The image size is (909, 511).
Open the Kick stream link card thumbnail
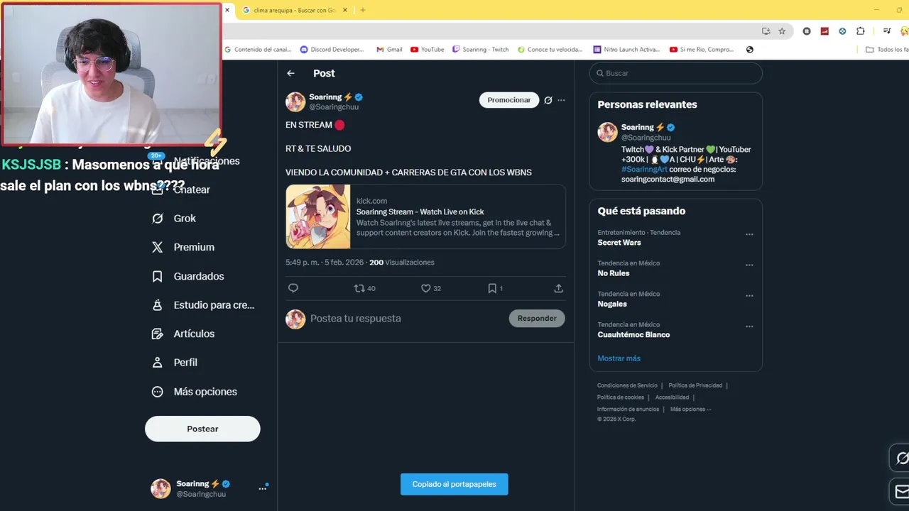coord(318,216)
